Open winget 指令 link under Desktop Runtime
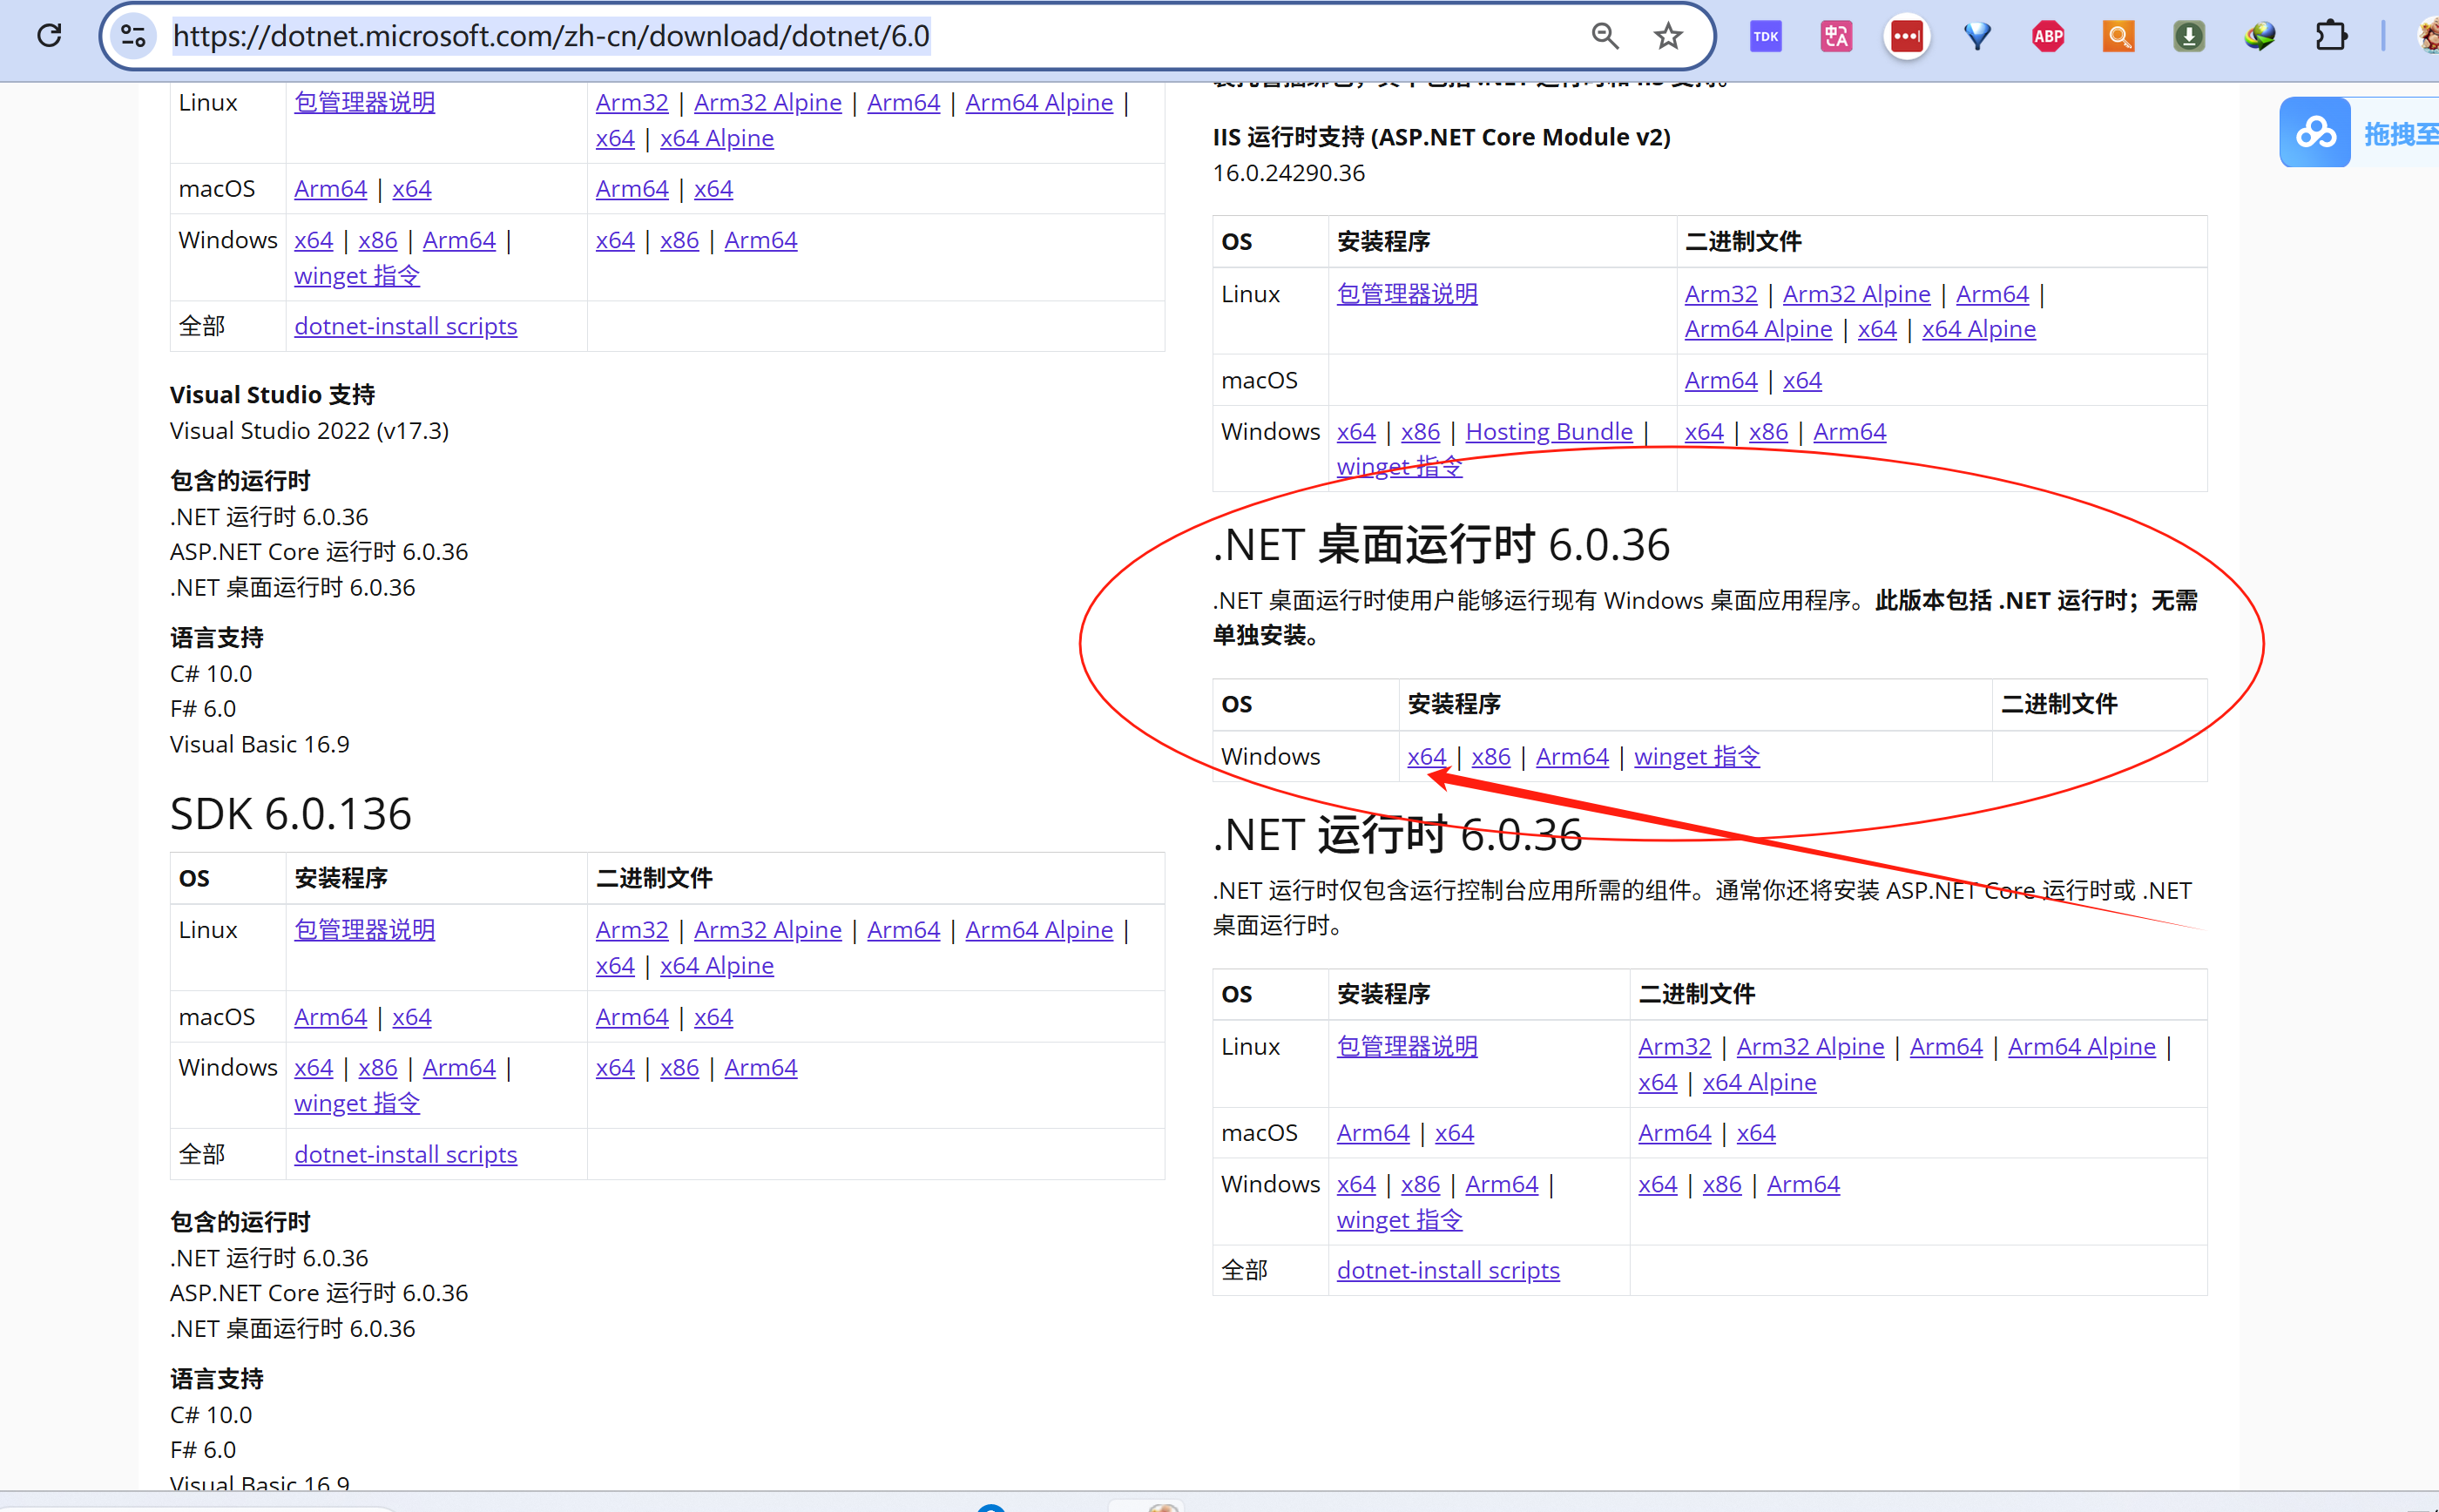Image resolution: width=2439 pixels, height=1512 pixels. 1696,757
